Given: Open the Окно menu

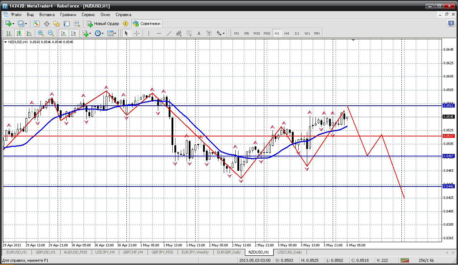Looking at the screenshot, I should (x=105, y=15).
